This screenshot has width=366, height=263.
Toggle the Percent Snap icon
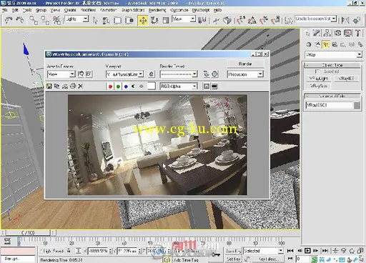coord(264,20)
